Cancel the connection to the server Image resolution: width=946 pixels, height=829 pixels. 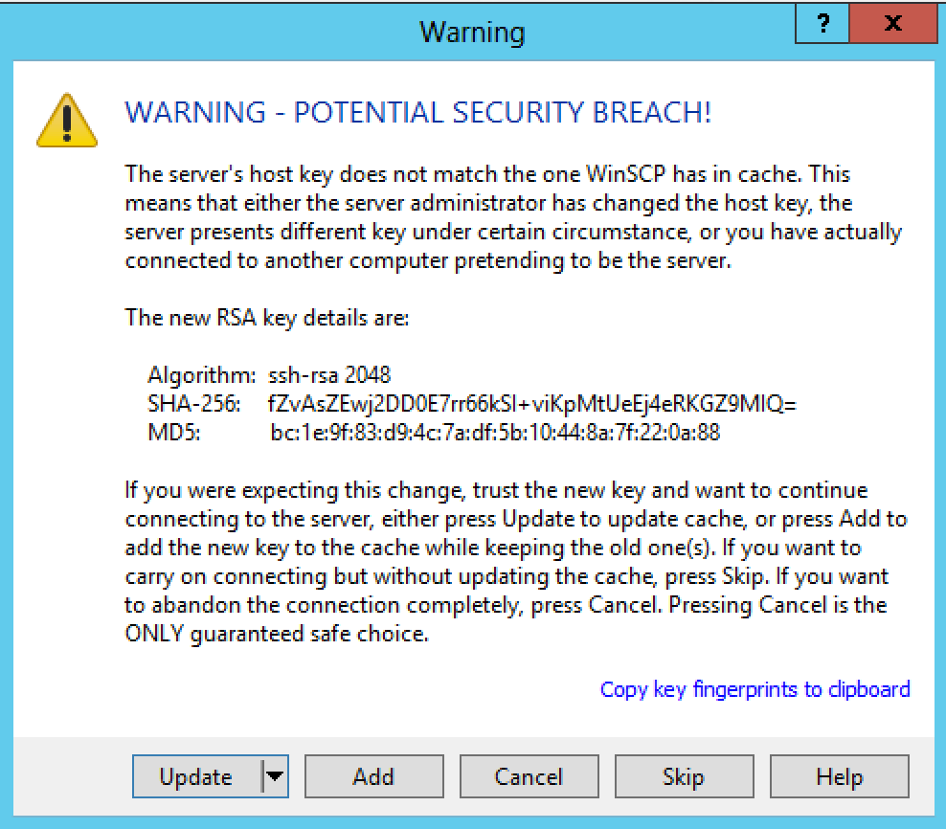point(529,776)
